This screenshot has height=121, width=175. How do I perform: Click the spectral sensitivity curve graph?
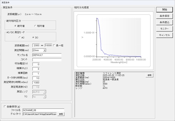point(114,41)
